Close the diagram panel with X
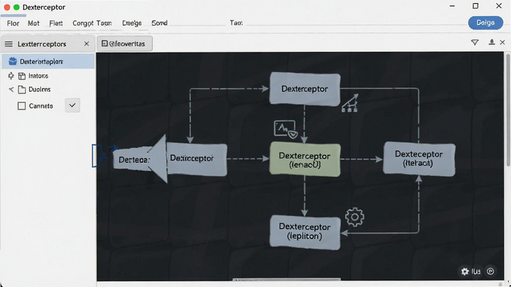The image size is (511, 287). (502, 42)
